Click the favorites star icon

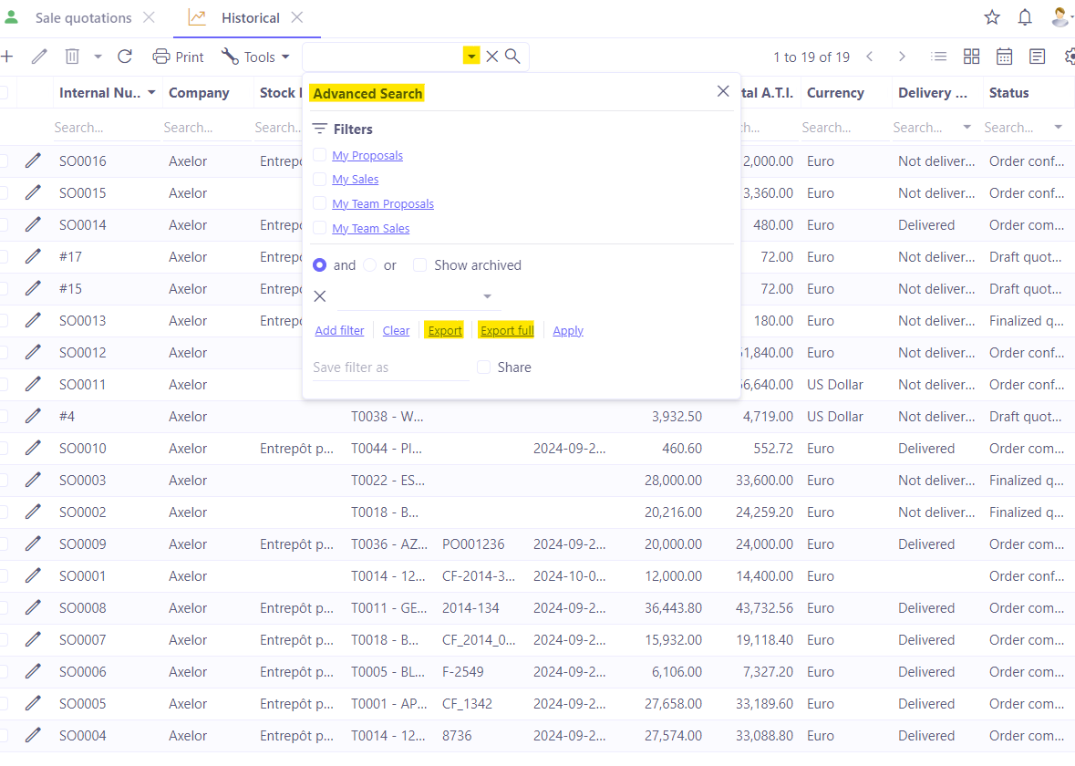pos(992,17)
